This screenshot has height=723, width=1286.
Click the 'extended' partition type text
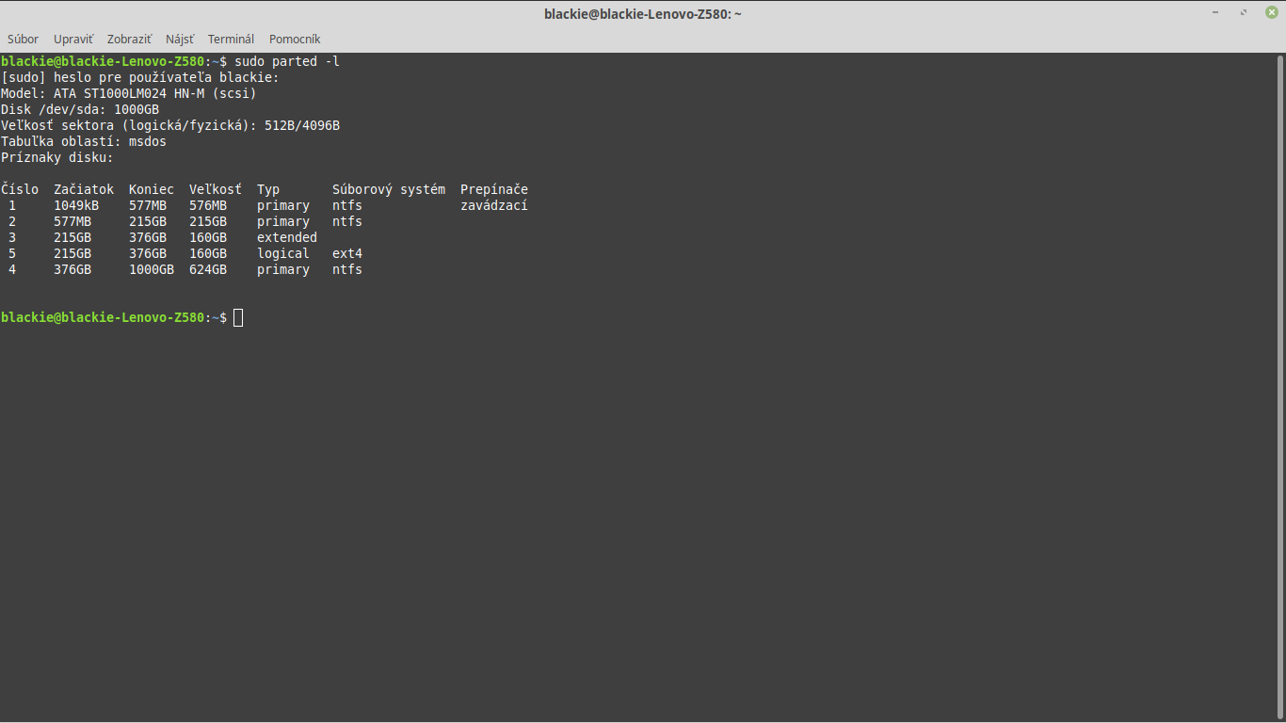[286, 237]
